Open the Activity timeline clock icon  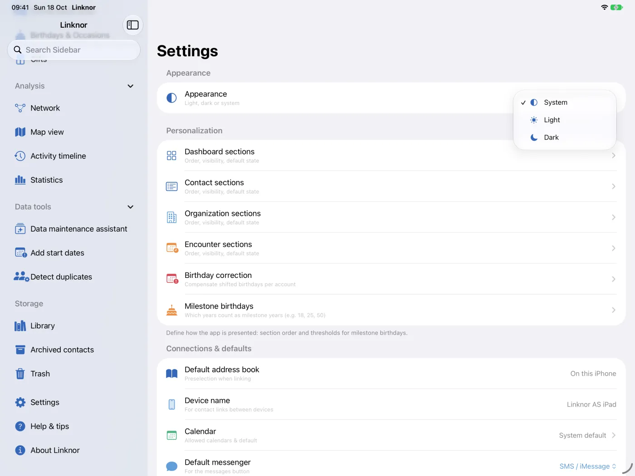[20, 156]
